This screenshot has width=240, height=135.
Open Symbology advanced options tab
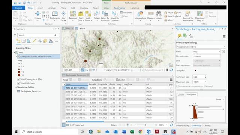click(190, 36)
